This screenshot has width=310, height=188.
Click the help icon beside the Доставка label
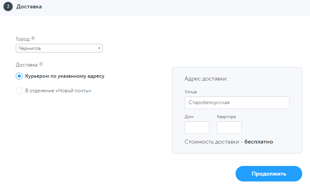(x=41, y=64)
